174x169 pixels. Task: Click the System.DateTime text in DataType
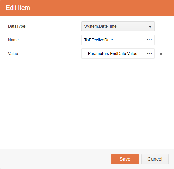[x=100, y=26]
